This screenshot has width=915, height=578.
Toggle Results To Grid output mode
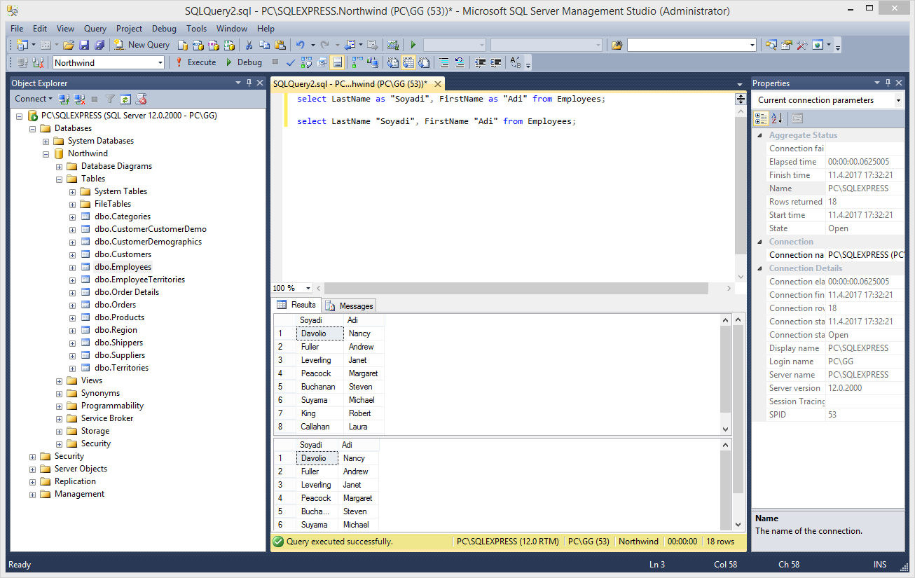[408, 62]
